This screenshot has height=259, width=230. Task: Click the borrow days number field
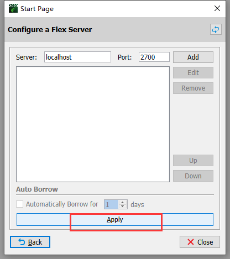click(x=111, y=204)
